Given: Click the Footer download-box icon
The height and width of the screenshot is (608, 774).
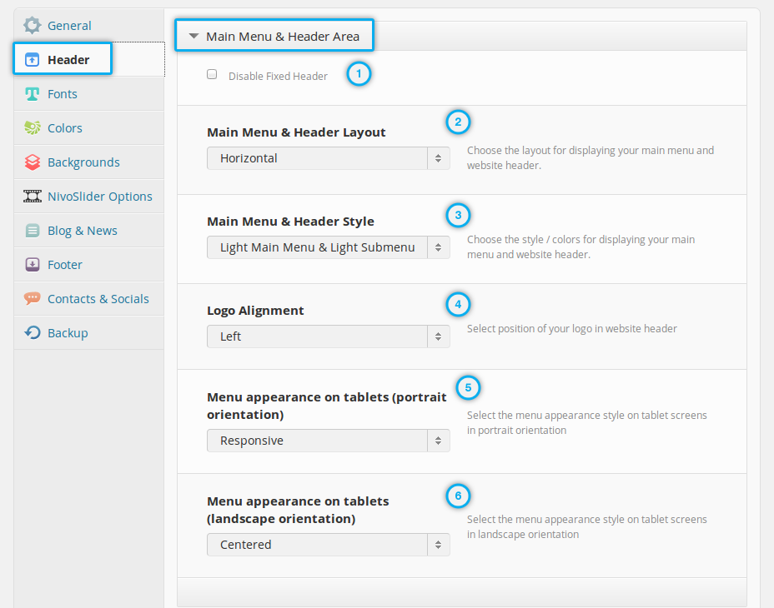Looking at the screenshot, I should point(33,265).
